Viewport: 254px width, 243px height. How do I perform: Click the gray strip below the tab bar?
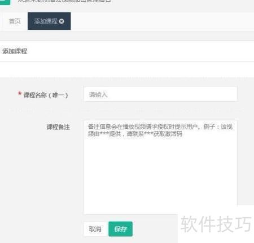point(127,35)
